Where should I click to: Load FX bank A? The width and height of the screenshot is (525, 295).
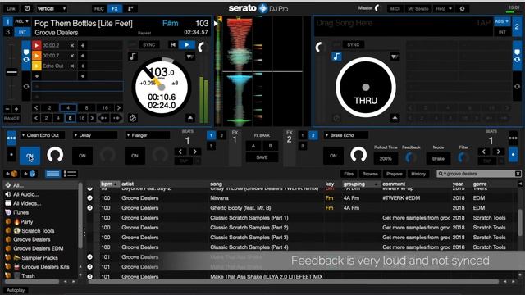point(253,146)
